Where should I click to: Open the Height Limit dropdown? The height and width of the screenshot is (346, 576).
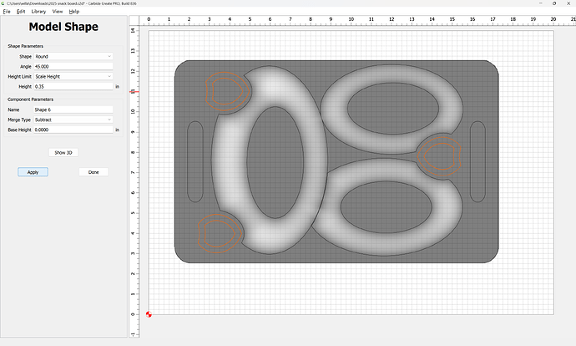tap(73, 76)
